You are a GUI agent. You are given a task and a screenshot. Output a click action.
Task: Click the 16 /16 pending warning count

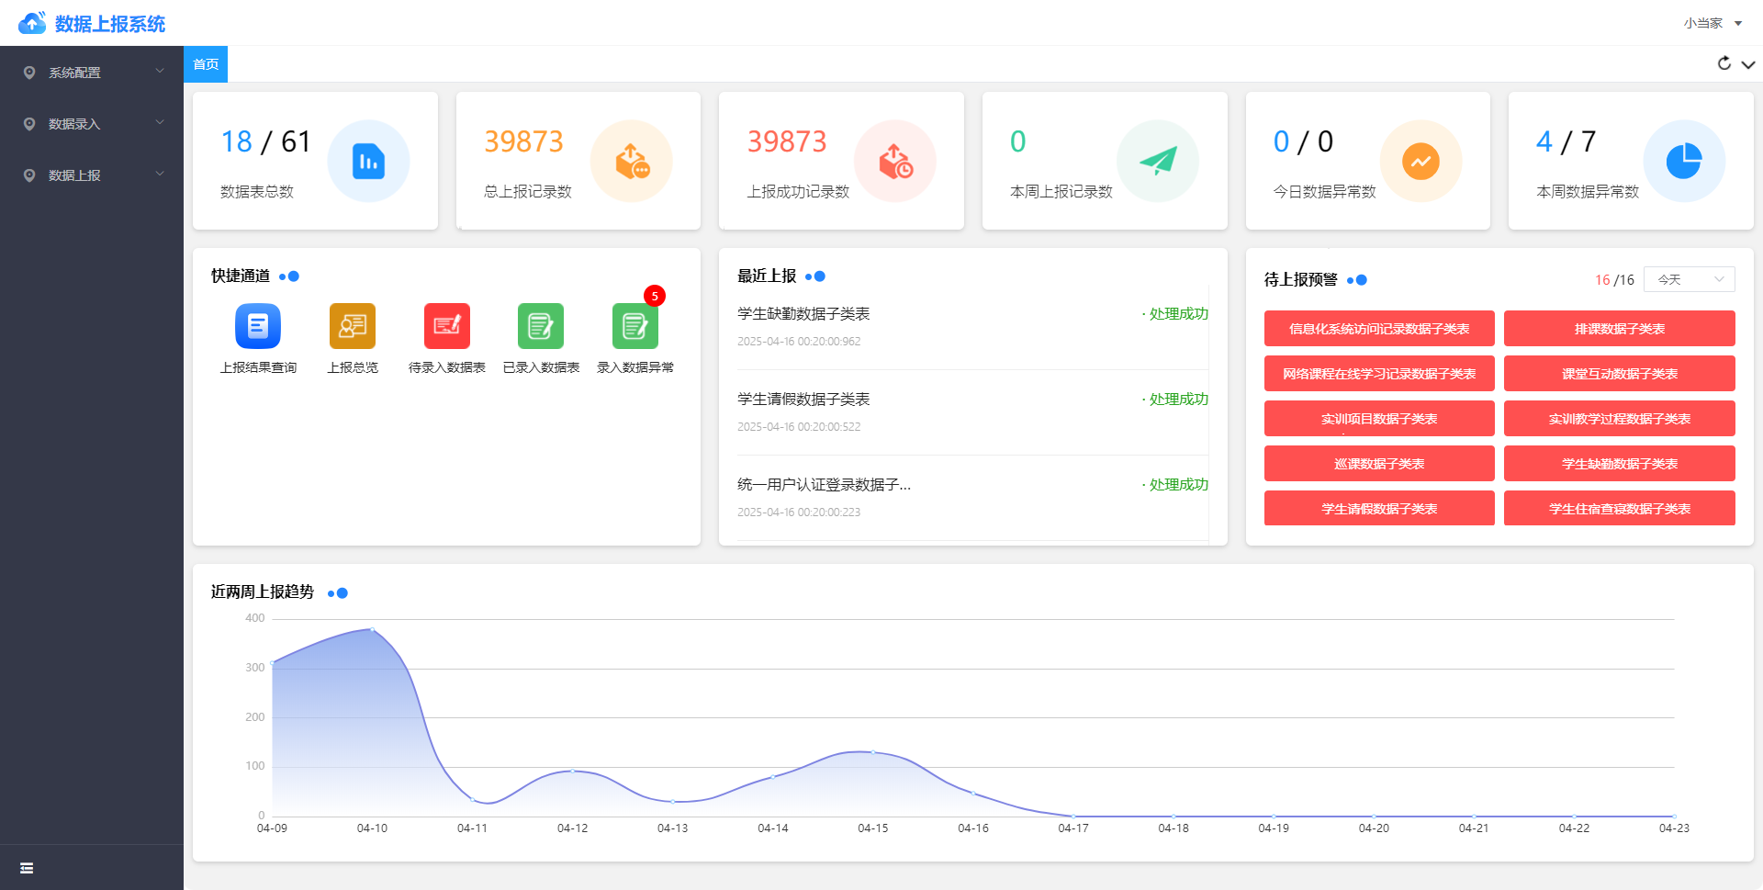click(x=1614, y=280)
